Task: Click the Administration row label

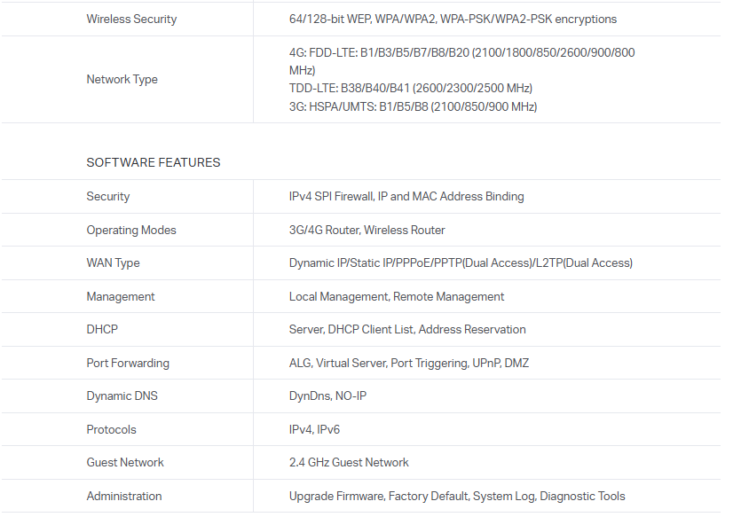Action: (x=123, y=496)
